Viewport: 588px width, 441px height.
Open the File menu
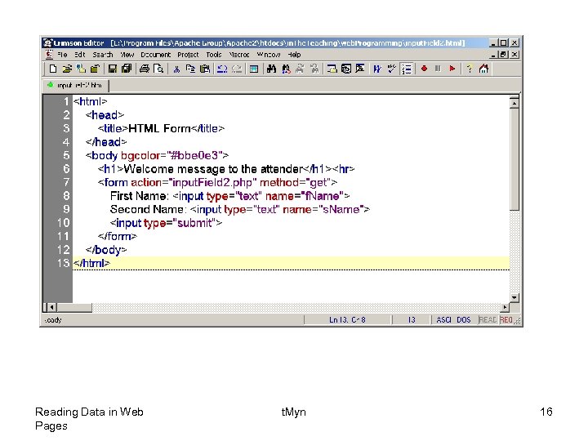(62, 55)
